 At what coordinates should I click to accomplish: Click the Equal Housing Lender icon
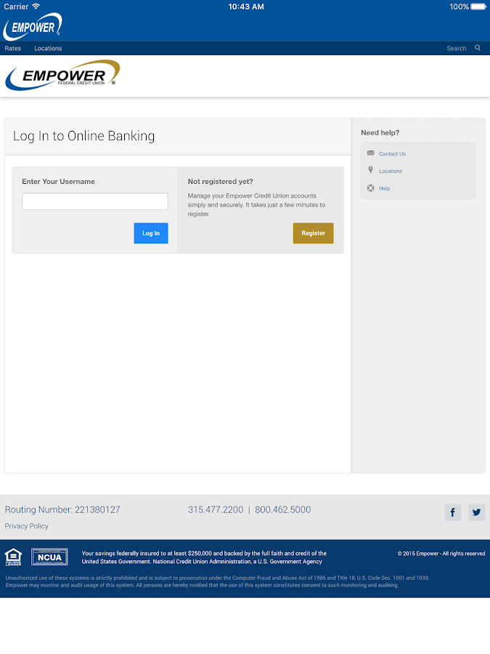[x=13, y=557]
